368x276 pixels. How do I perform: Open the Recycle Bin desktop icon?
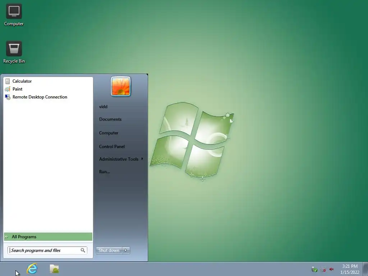tap(14, 52)
